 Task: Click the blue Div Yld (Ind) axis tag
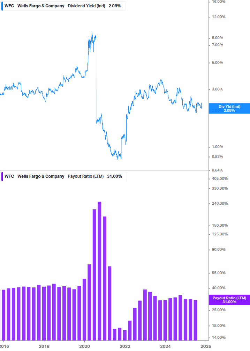click(229, 108)
